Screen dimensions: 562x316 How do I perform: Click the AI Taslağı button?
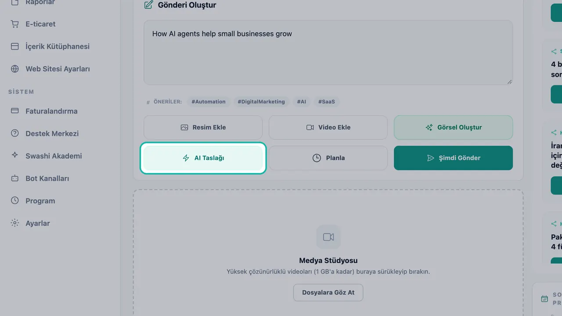point(203,158)
